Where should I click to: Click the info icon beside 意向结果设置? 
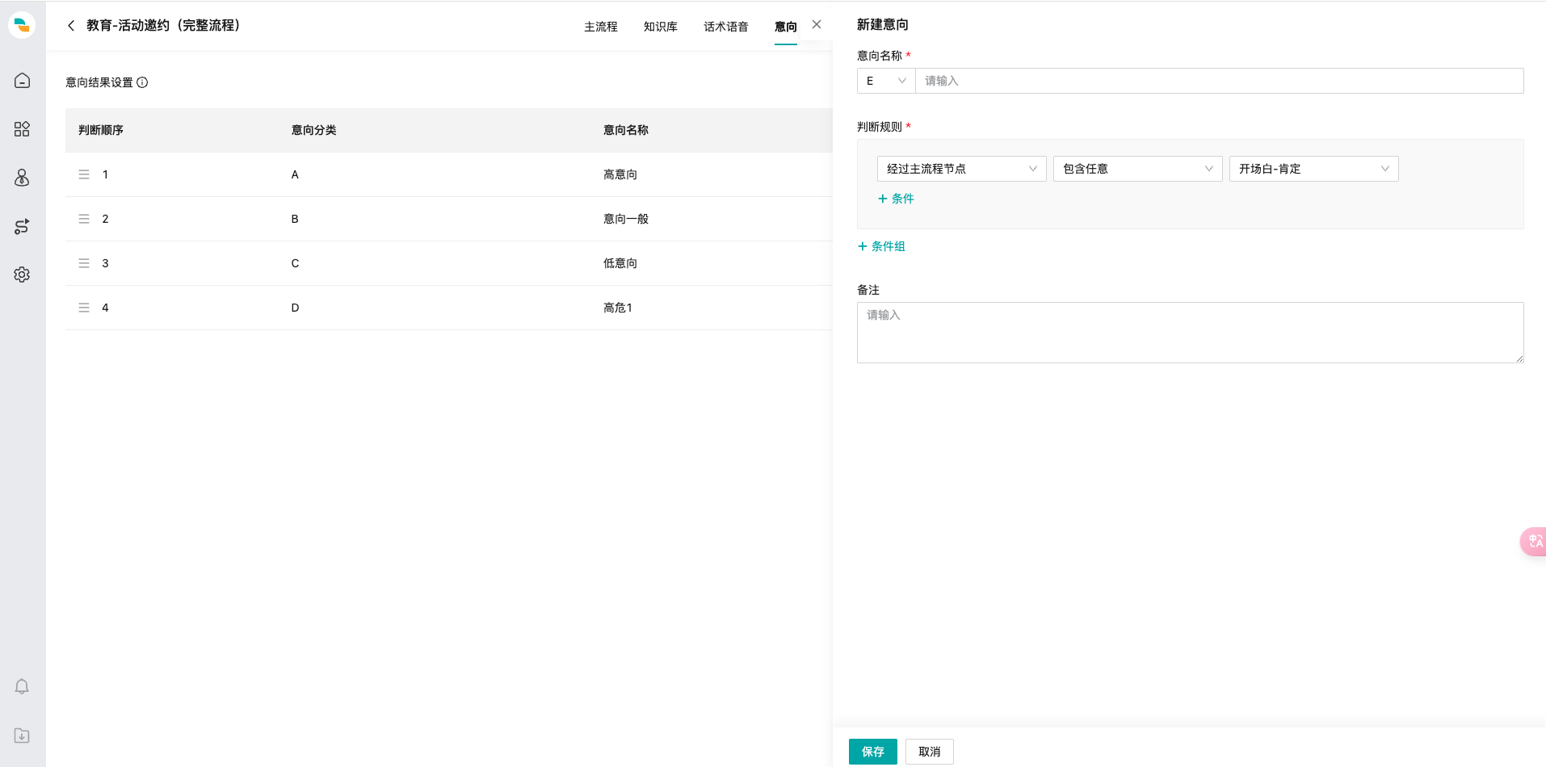click(142, 82)
